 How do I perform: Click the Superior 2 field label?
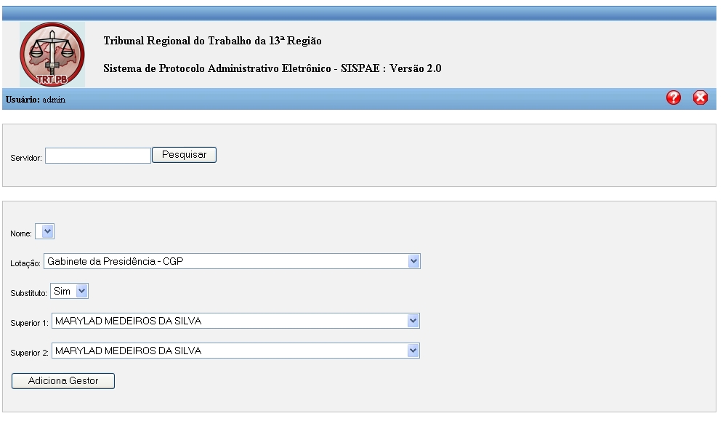point(29,353)
